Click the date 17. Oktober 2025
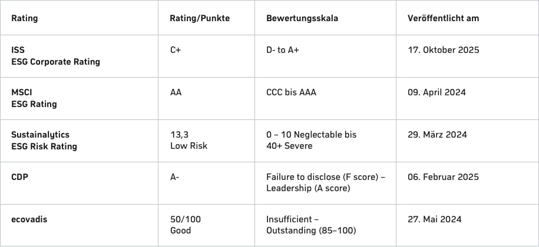This screenshot has height=247, width=539. (x=443, y=50)
